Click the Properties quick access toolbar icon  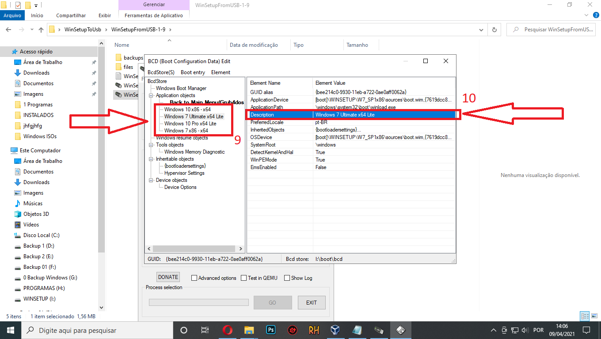tap(18, 5)
